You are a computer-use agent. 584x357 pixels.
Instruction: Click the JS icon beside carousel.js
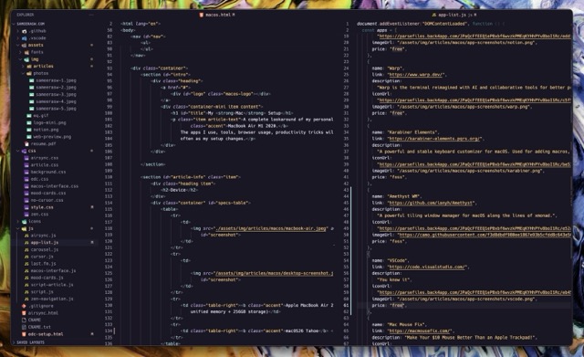(26, 249)
